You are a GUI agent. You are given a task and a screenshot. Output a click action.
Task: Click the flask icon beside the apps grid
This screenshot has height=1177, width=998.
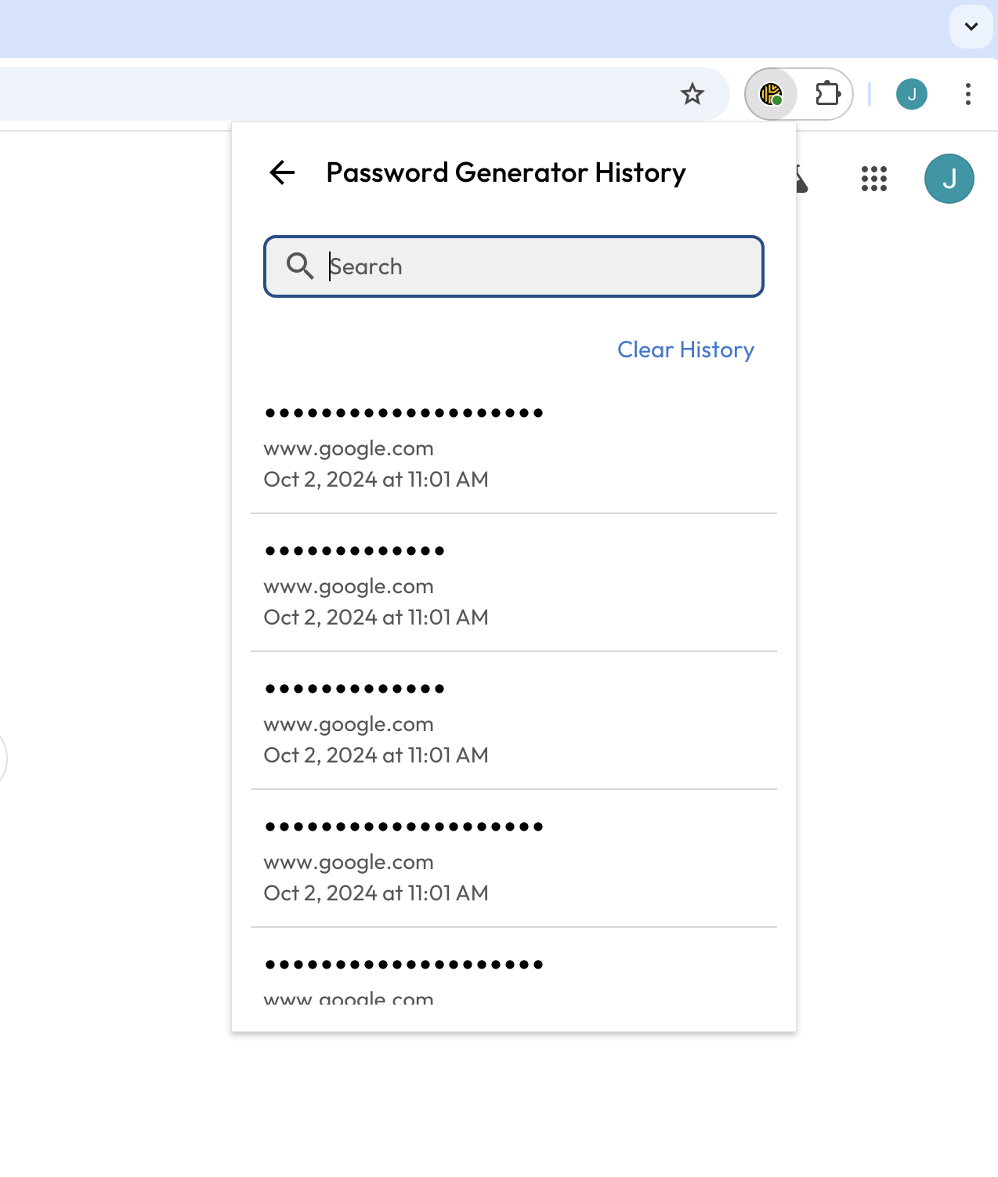801,180
